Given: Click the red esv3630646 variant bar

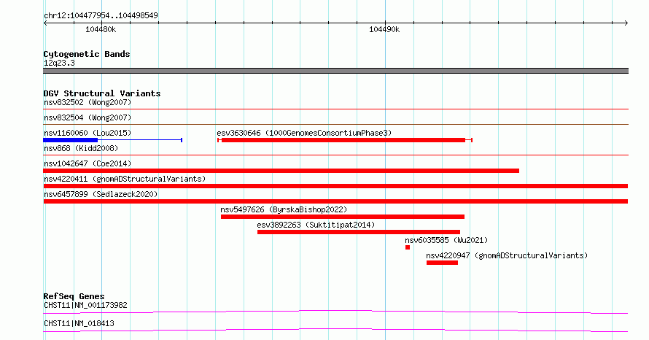Looking at the screenshot, I should (x=343, y=140).
